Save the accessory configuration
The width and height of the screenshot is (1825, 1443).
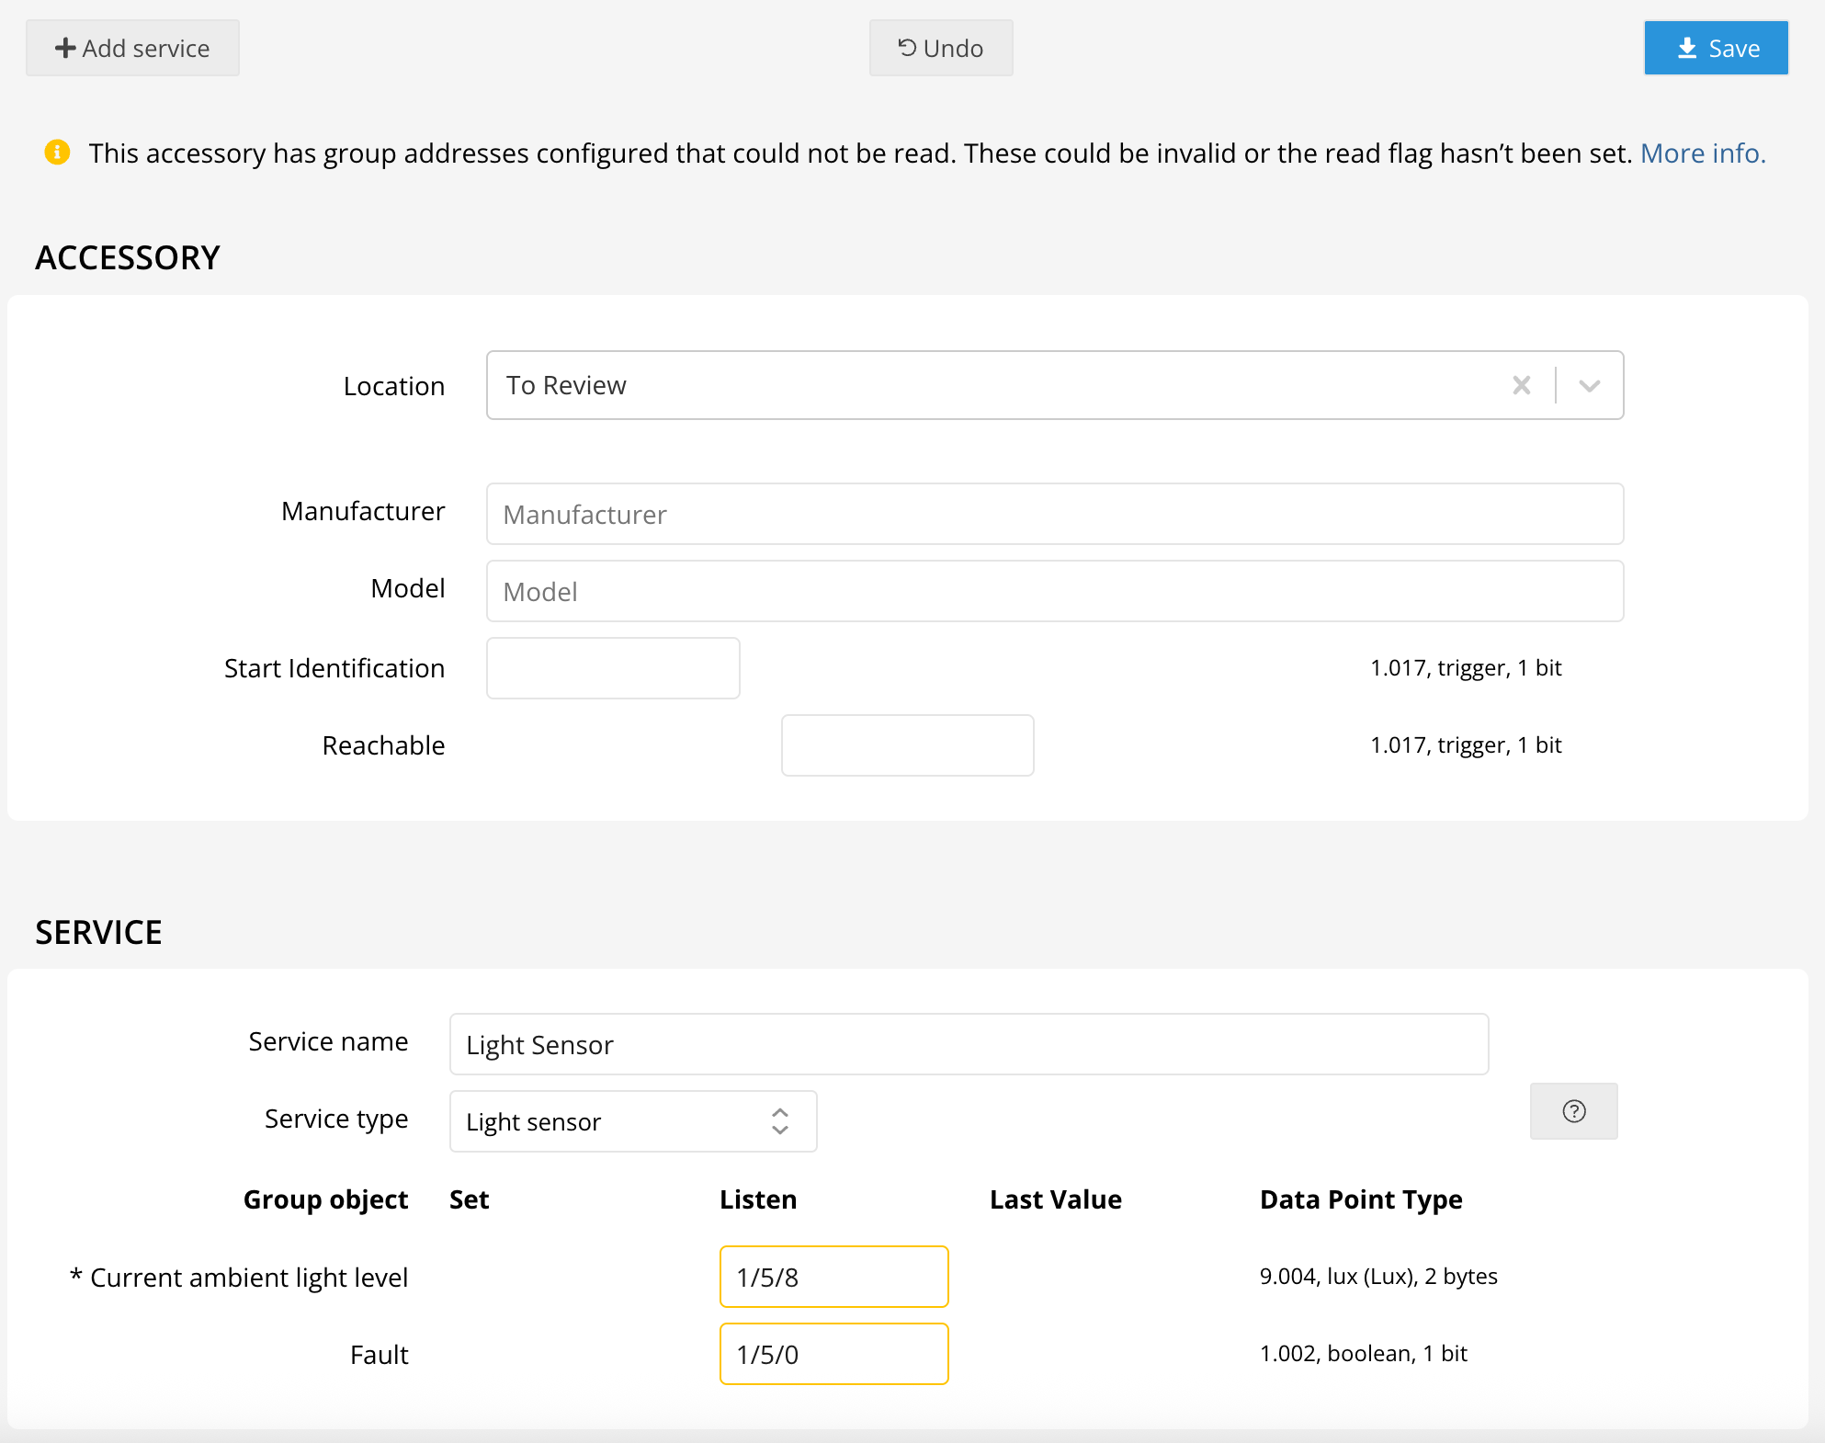(x=1716, y=48)
